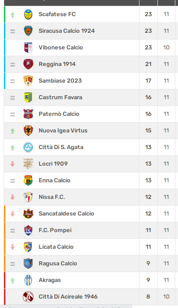Open the Sancataldese Calcio team link
178x308 pixels.
(x=66, y=214)
